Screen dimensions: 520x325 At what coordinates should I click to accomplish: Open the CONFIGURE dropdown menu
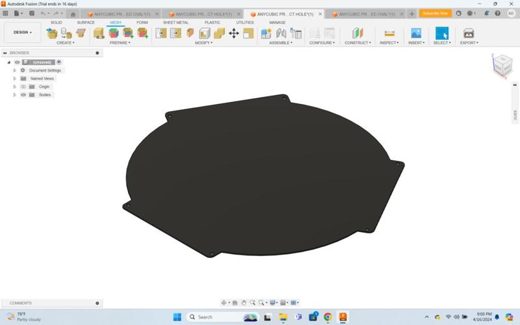coord(322,43)
